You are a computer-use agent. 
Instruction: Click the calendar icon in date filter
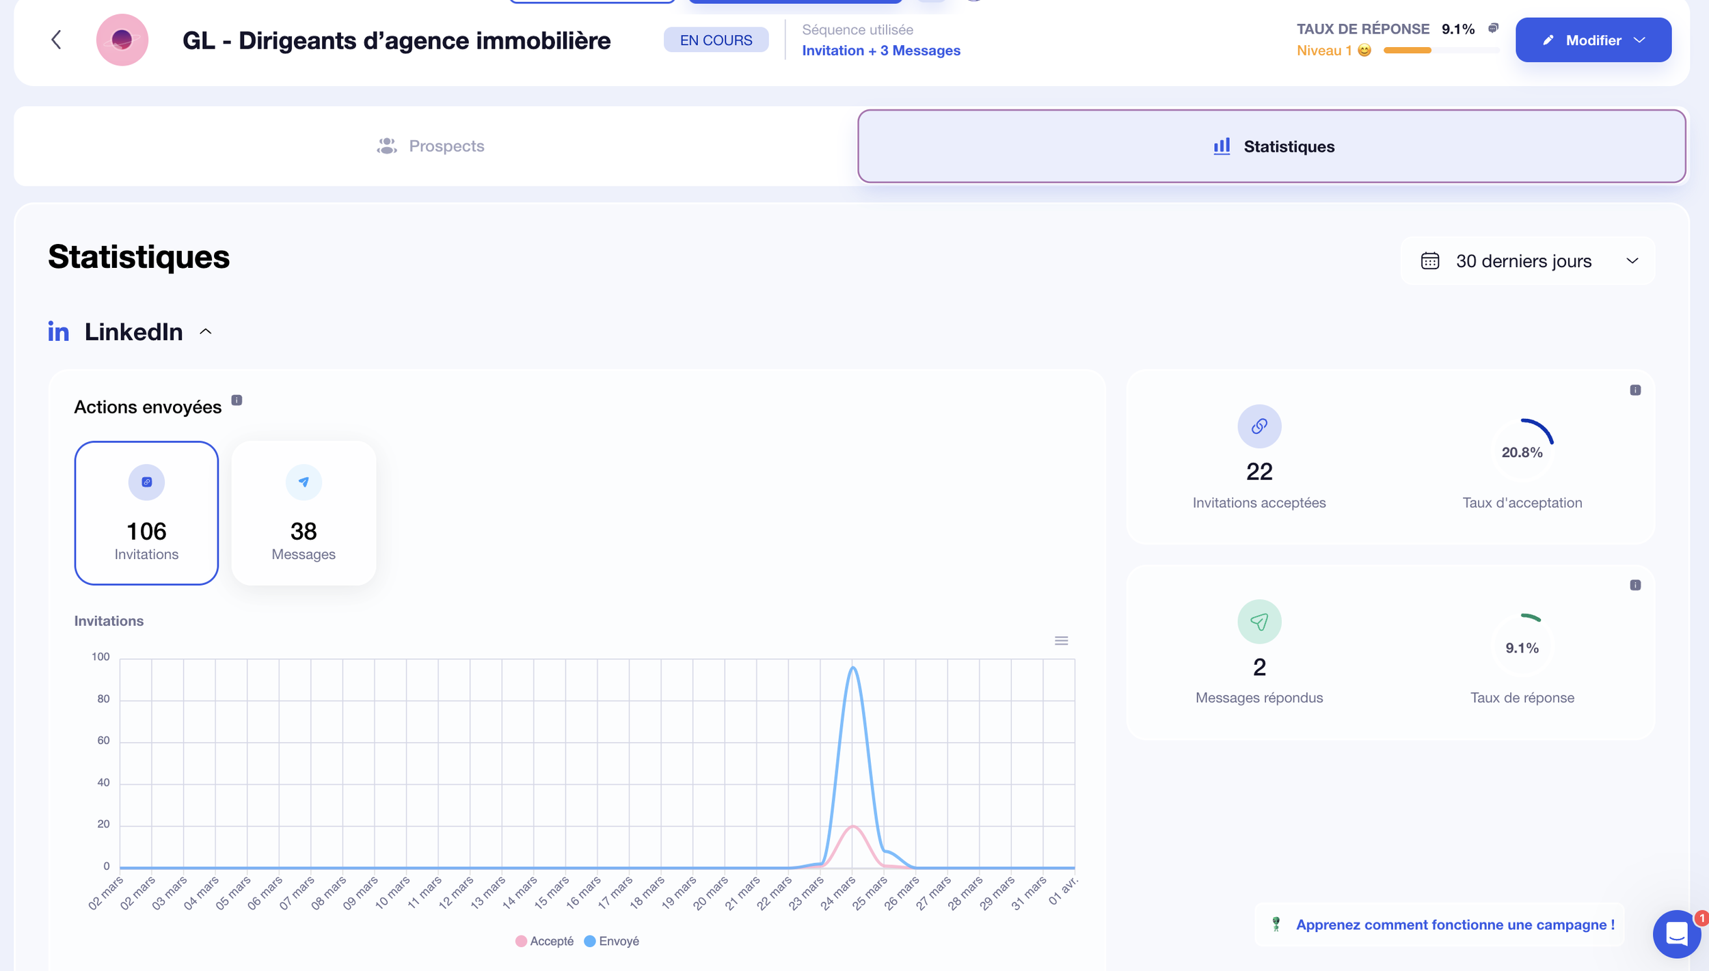pyautogui.click(x=1430, y=261)
